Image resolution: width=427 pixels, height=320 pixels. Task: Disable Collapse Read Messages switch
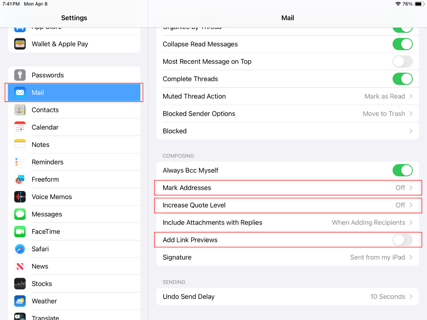click(x=402, y=44)
